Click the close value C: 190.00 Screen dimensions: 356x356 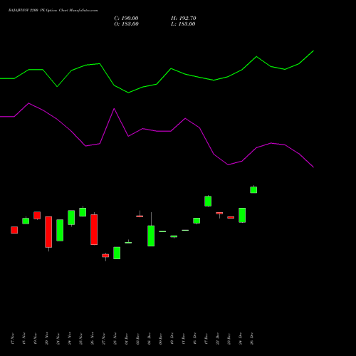(x=126, y=19)
